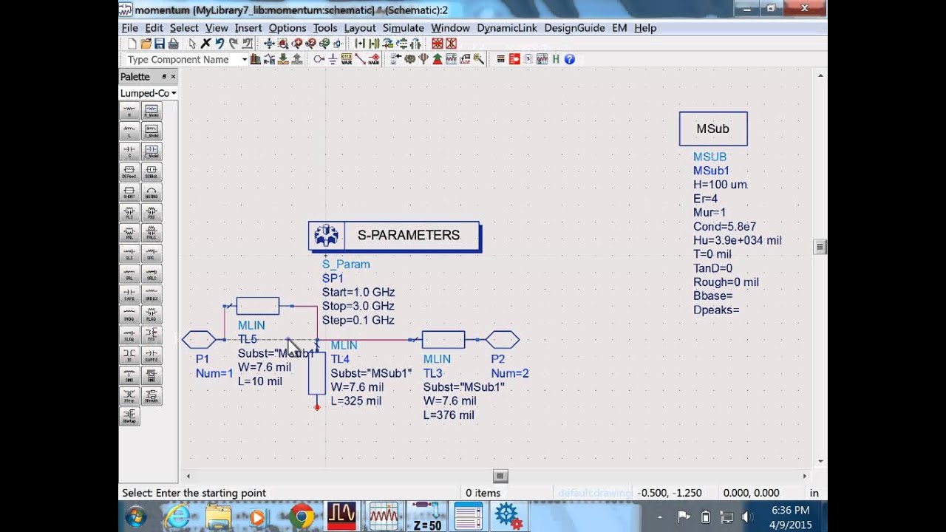Open the Layout menu
This screenshot has height=532, width=946.
(x=360, y=28)
